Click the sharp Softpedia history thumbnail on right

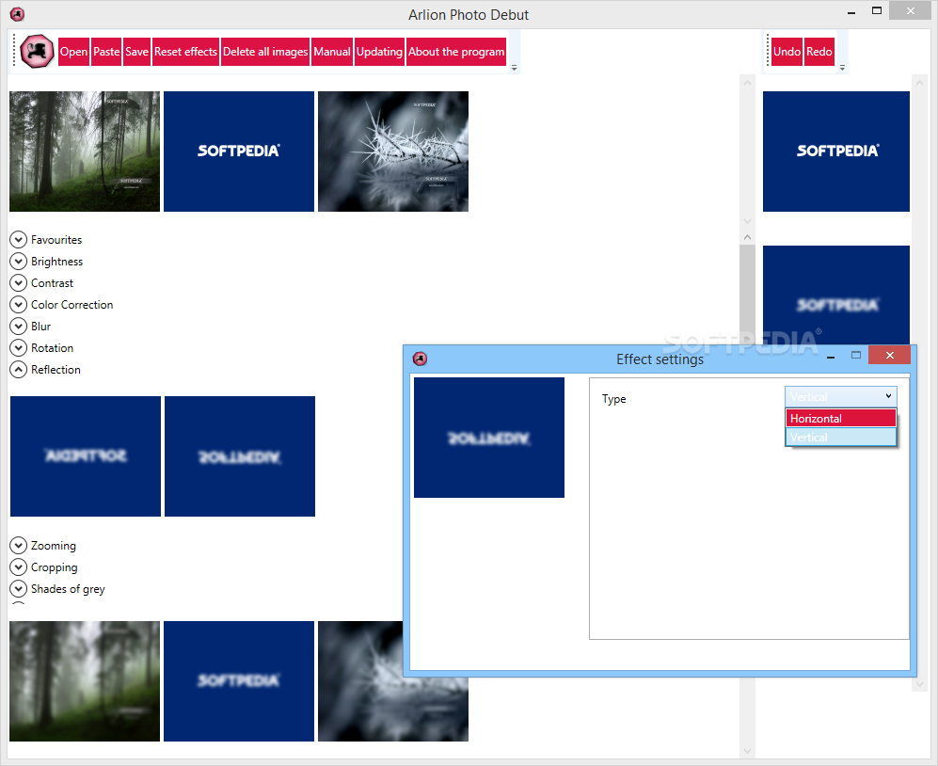(836, 152)
